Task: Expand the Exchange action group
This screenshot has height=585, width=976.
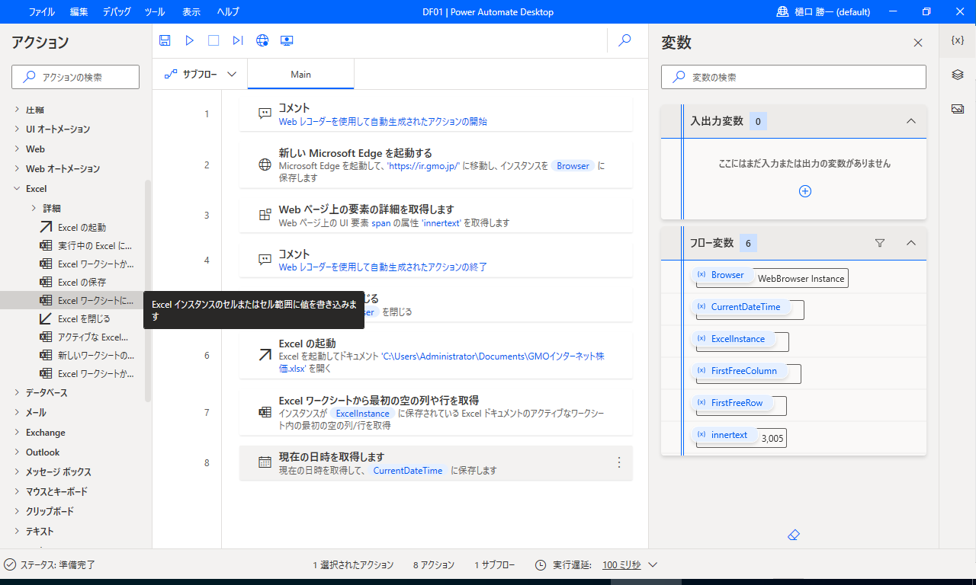Action: 17,433
